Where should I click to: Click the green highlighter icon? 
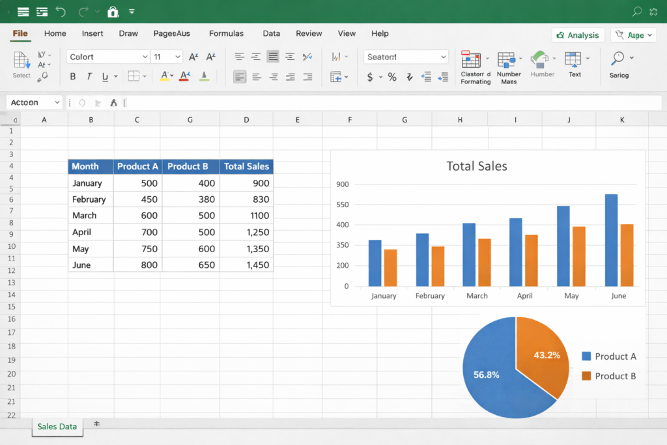point(205,76)
